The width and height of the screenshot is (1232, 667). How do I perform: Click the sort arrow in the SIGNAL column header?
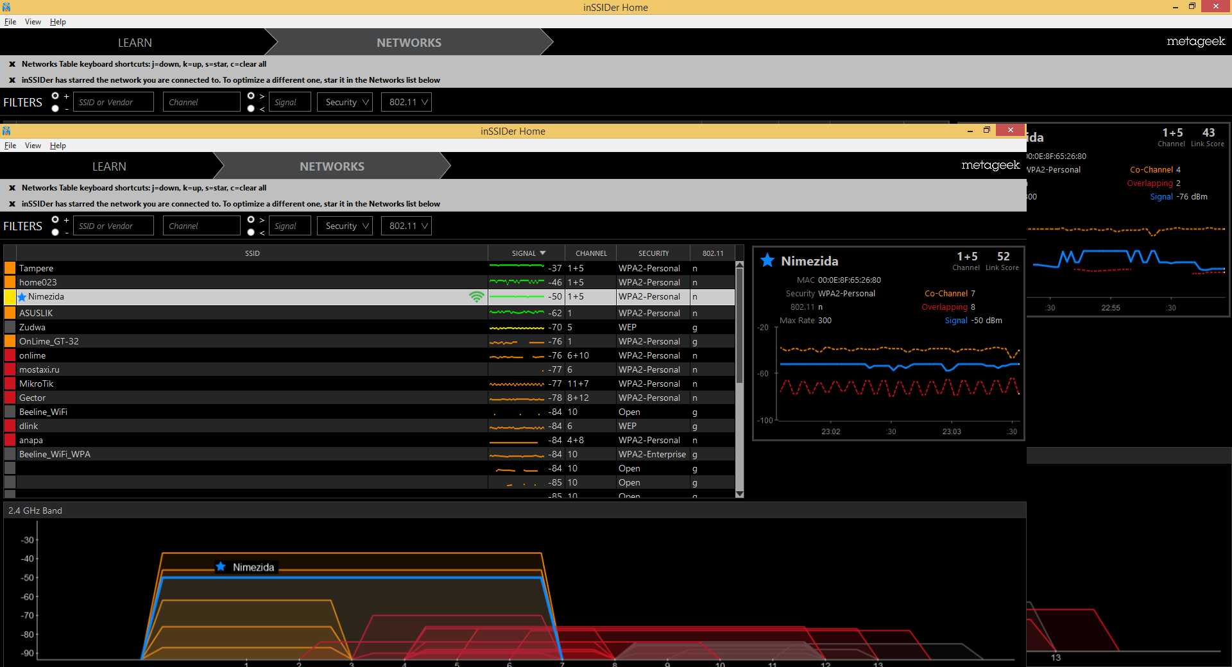543,253
